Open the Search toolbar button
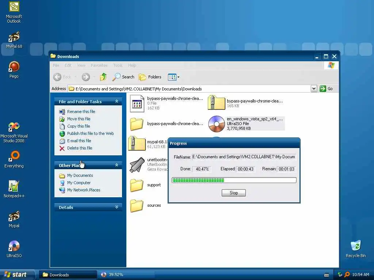This screenshot has width=374, height=280. [x=123, y=77]
